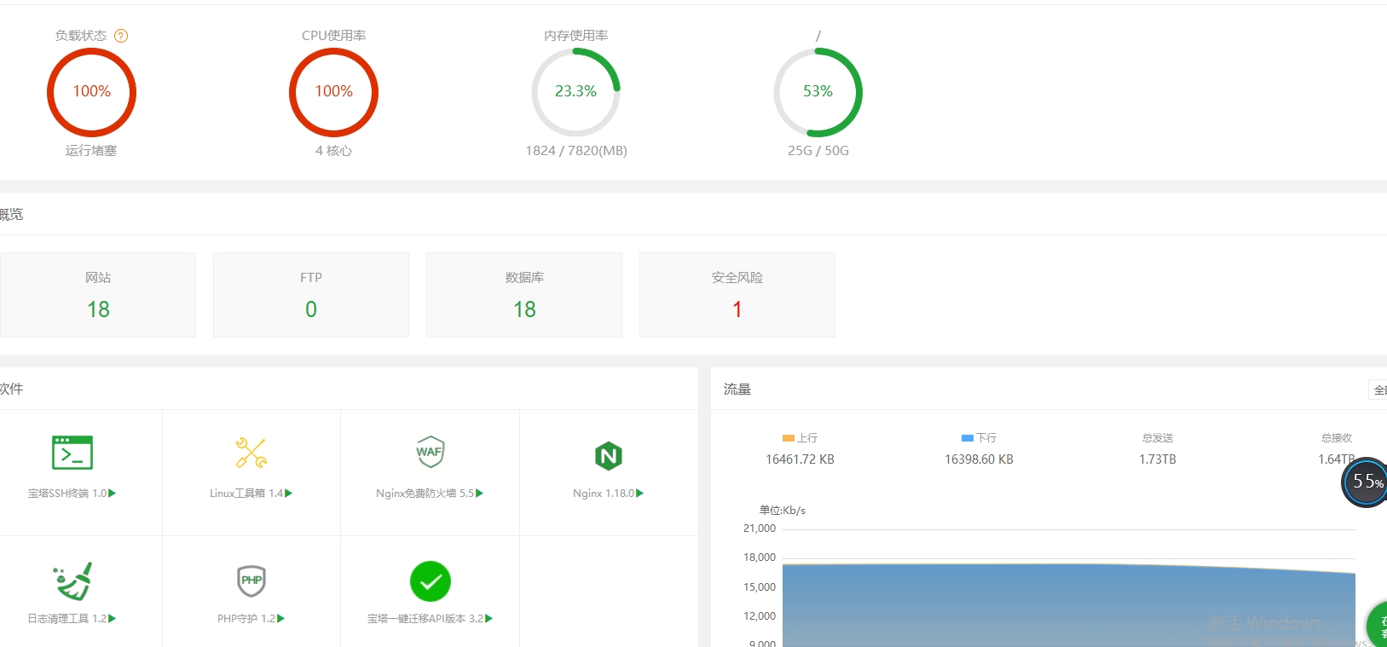Click the 1824 / 7820(MB) memory text
1387x647 pixels.
(x=576, y=151)
